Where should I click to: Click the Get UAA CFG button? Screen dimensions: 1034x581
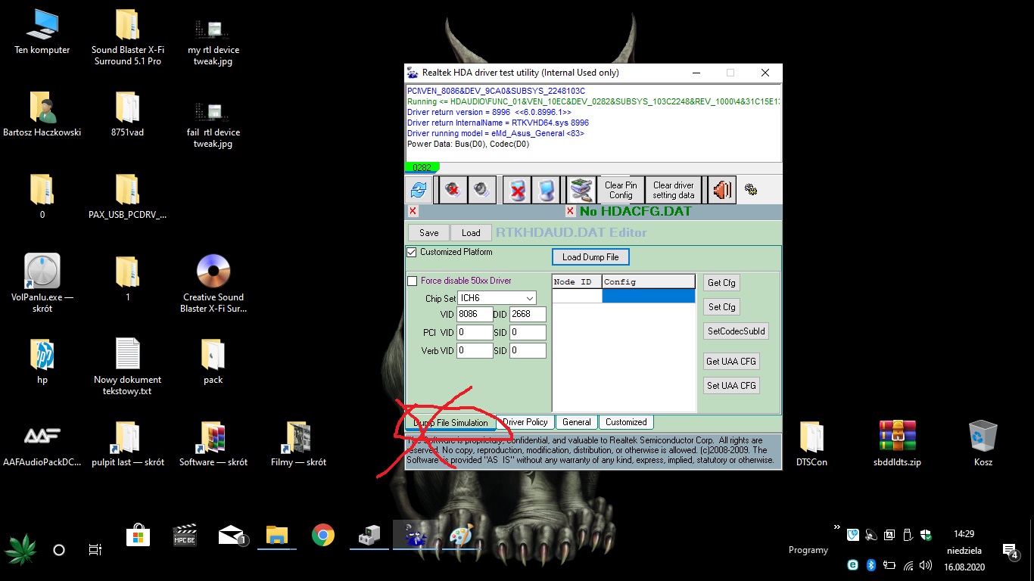pyautogui.click(x=731, y=362)
